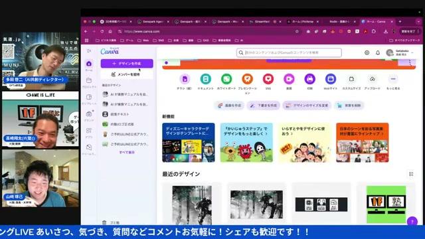Open the Disney character templates feature card

(189, 143)
